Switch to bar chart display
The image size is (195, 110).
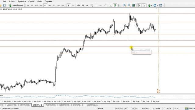110,5
